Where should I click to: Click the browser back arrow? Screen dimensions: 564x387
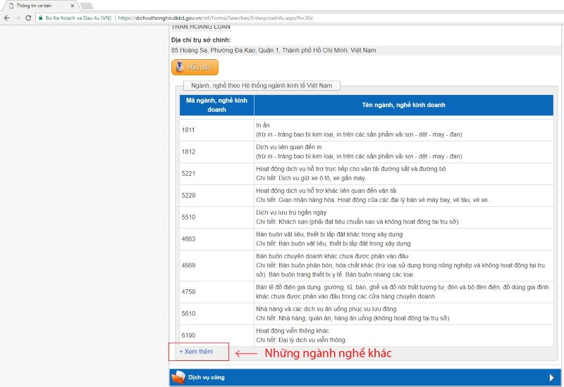(x=7, y=18)
